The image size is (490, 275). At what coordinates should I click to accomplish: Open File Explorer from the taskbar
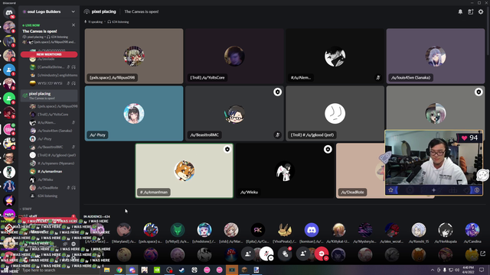tap(107, 270)
